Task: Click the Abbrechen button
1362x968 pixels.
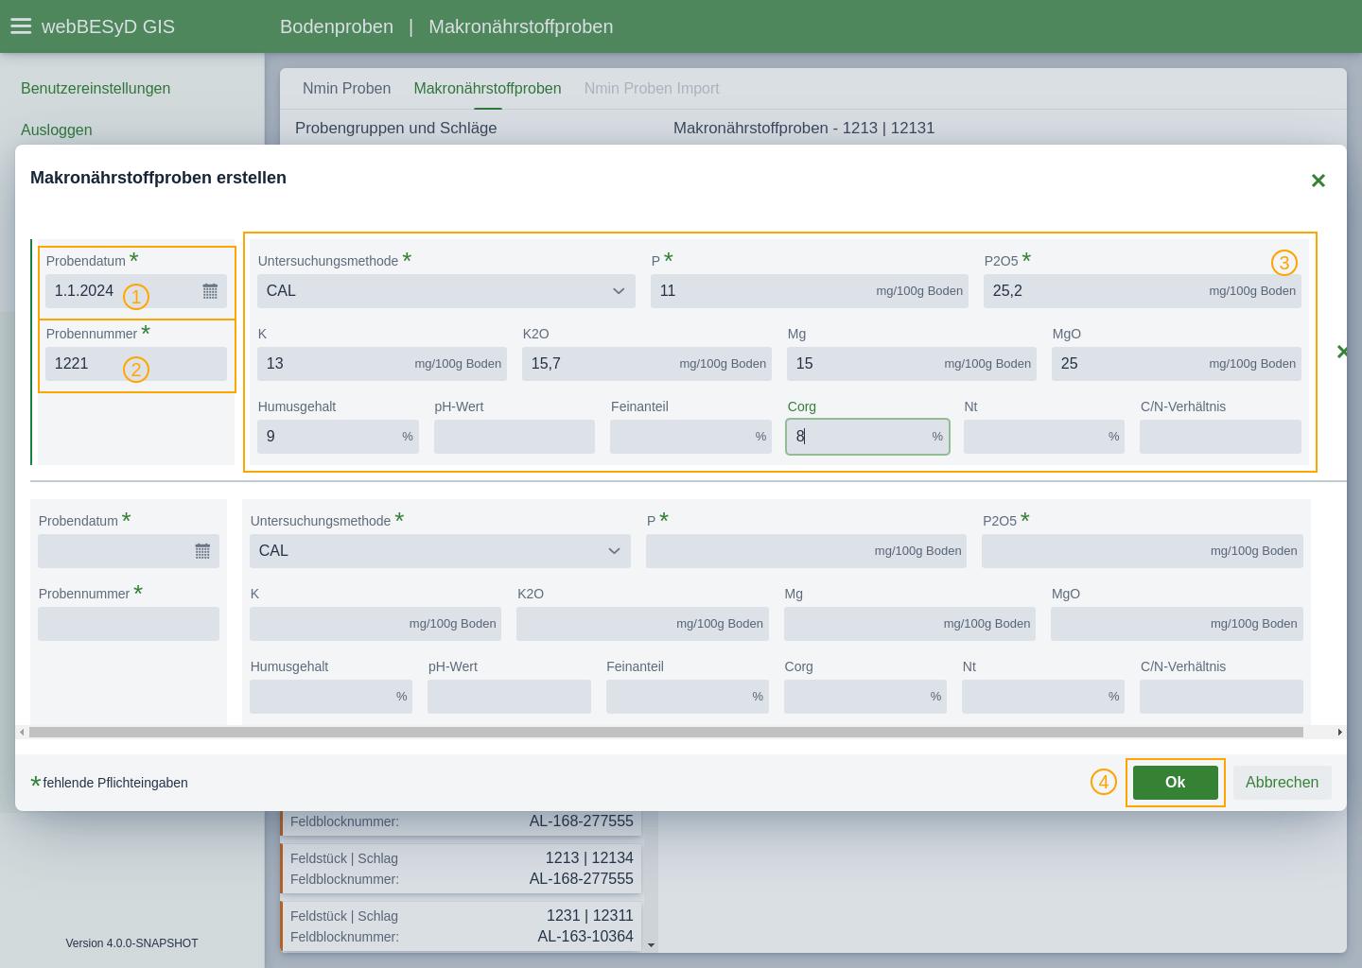Action: [1282, 783]
